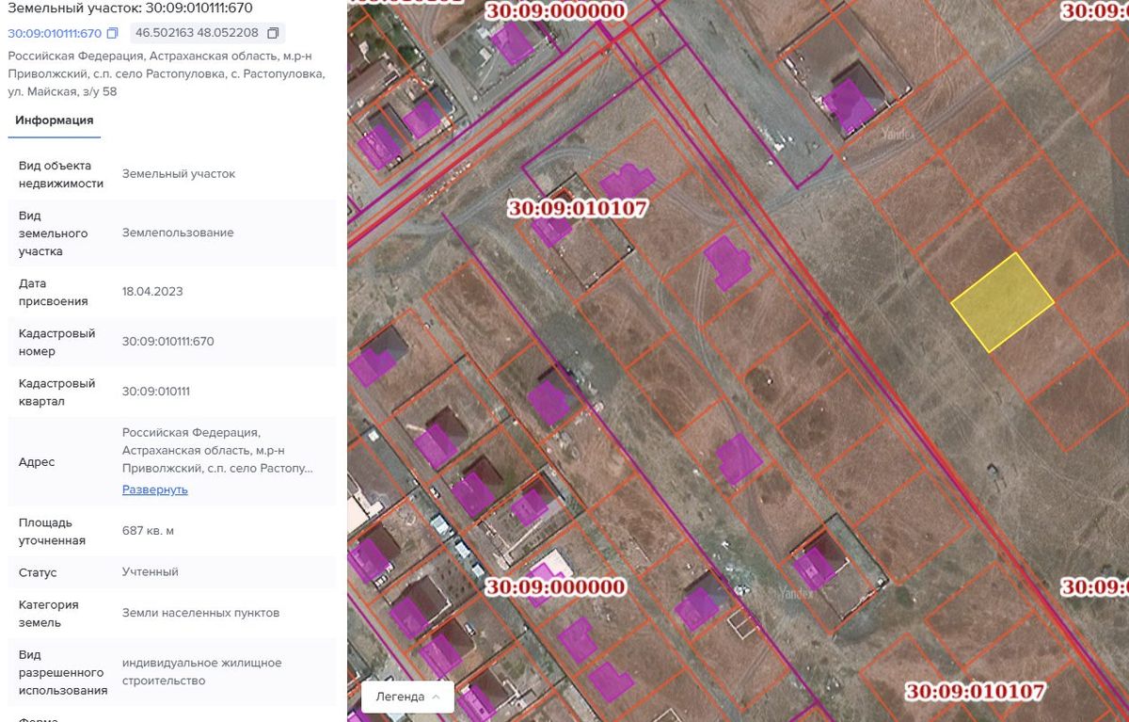Click the label 'Категория земель'

(49, 613)
